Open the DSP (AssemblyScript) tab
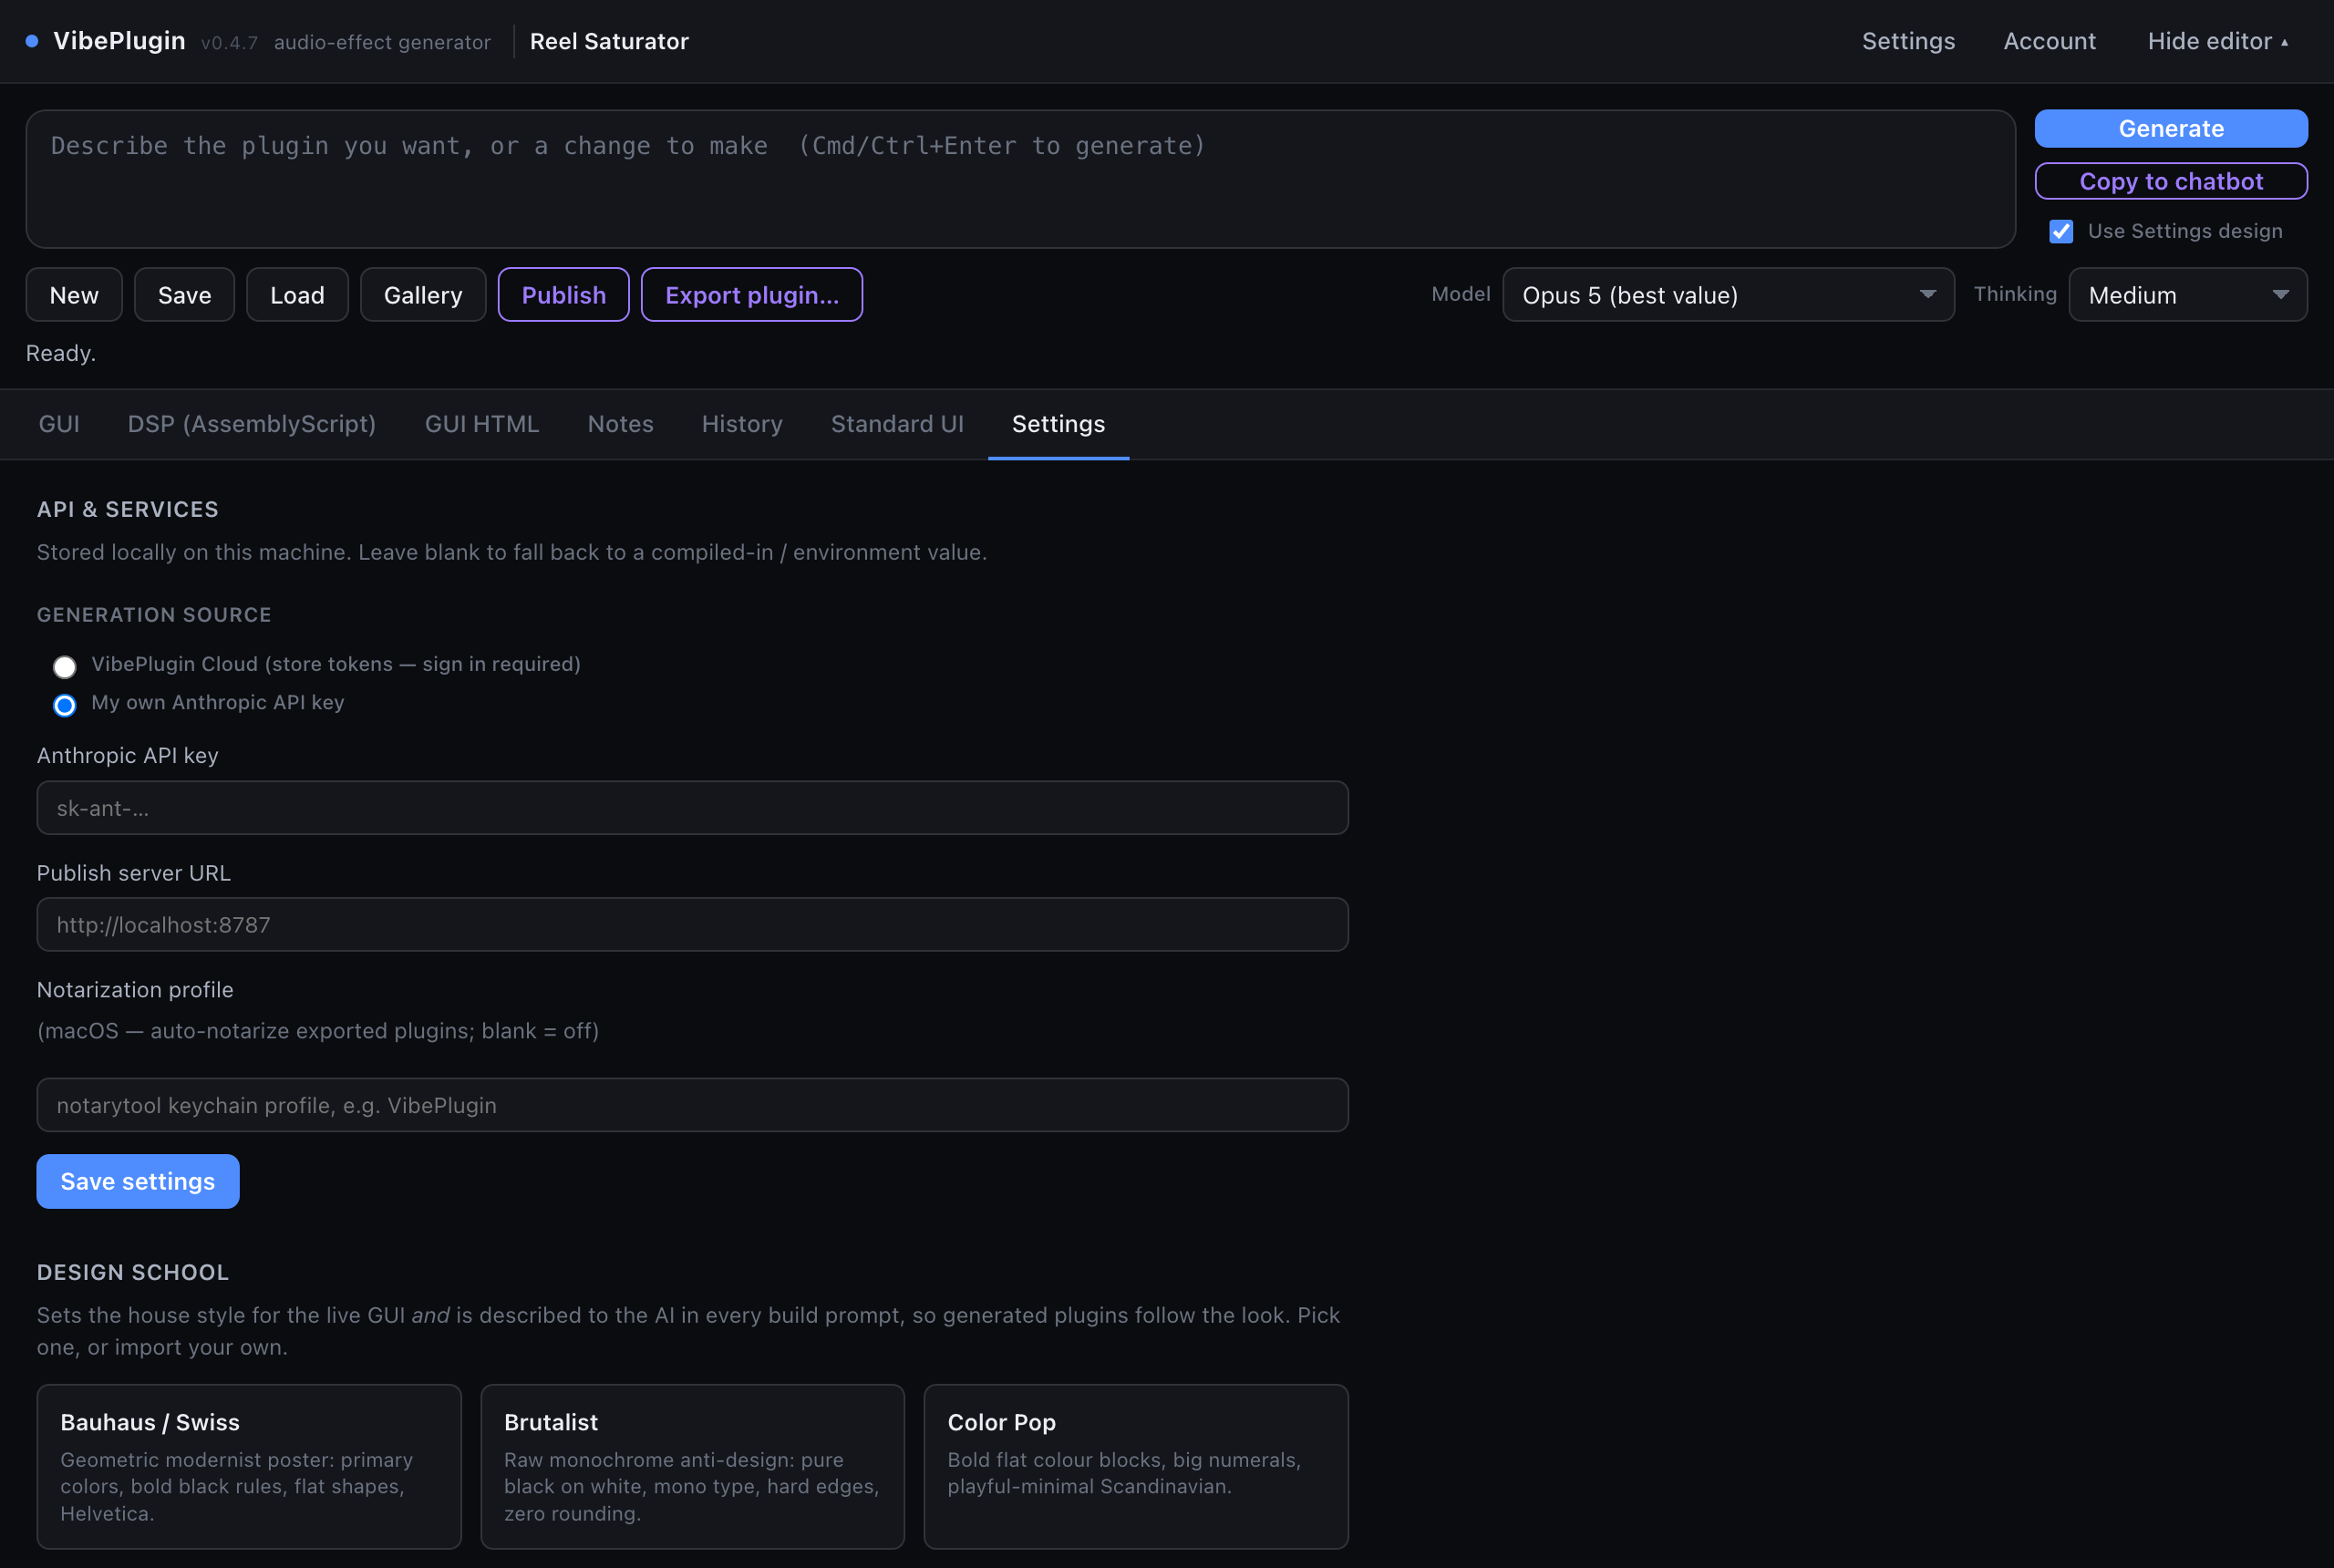Image resolution: width=2334 pixels, height=1568 pixels. point(252,424)
